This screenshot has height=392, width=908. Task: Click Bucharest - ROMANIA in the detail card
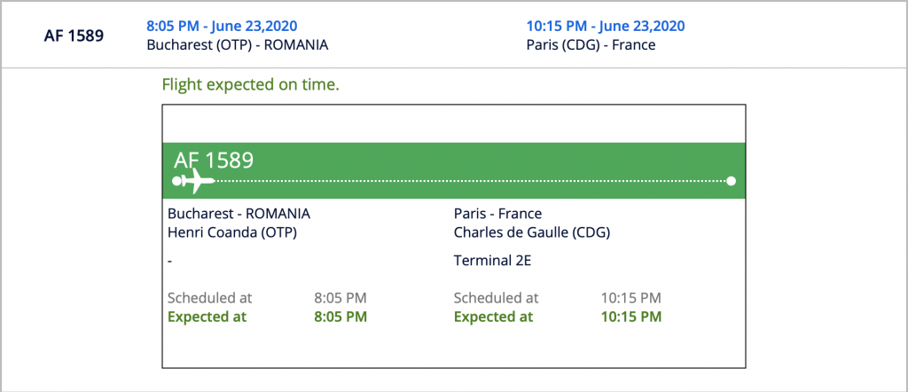tap(239, 214)
